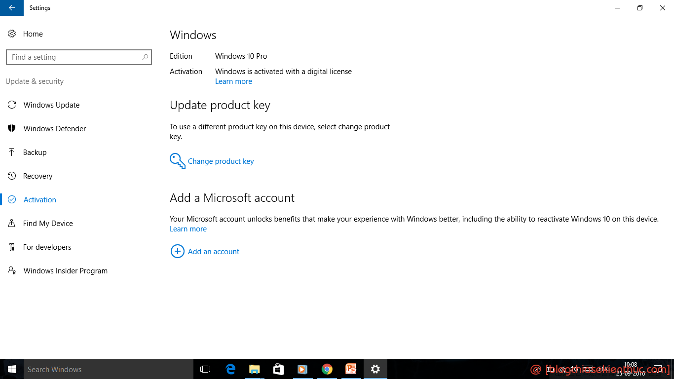The image size is (674, 379).
Task: Click the magnifier icon in the search box
Action: (145, 57)
